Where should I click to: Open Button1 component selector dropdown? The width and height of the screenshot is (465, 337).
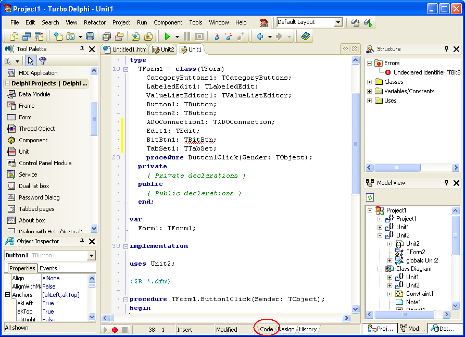(91, 255)
